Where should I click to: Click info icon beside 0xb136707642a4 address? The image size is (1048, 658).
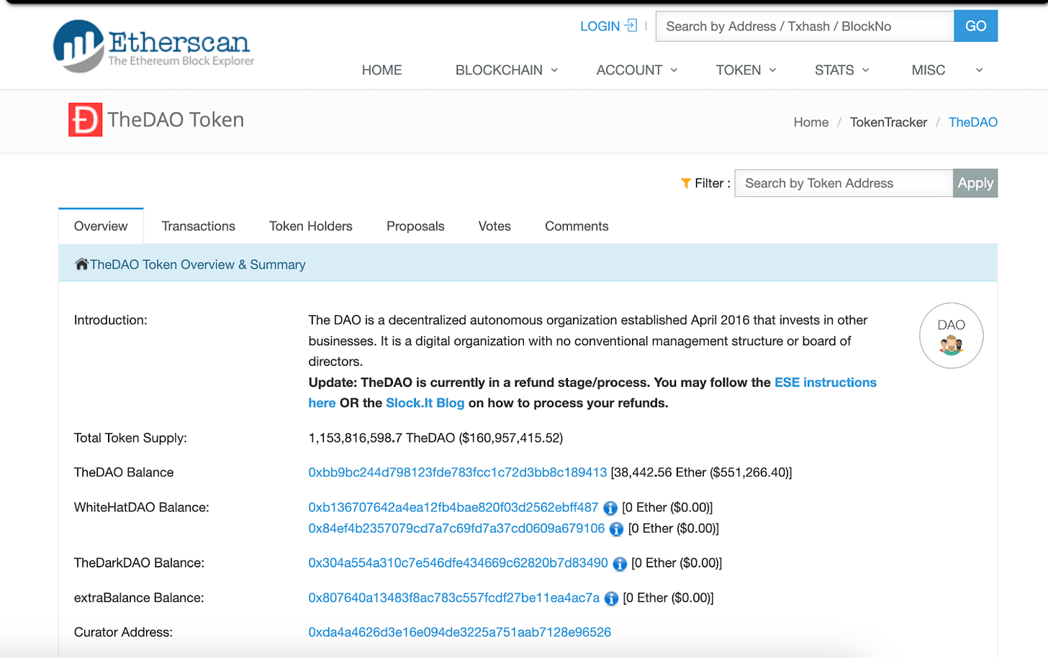coord(610,508)
